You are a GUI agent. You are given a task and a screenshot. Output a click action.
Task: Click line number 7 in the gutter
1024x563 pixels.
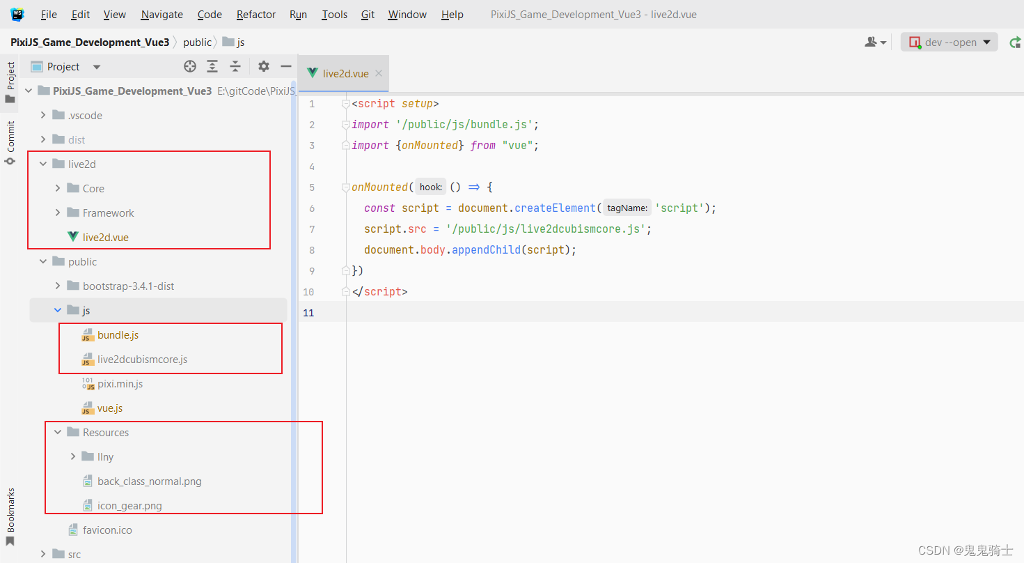pyautogui.click(x=311, y=229)
